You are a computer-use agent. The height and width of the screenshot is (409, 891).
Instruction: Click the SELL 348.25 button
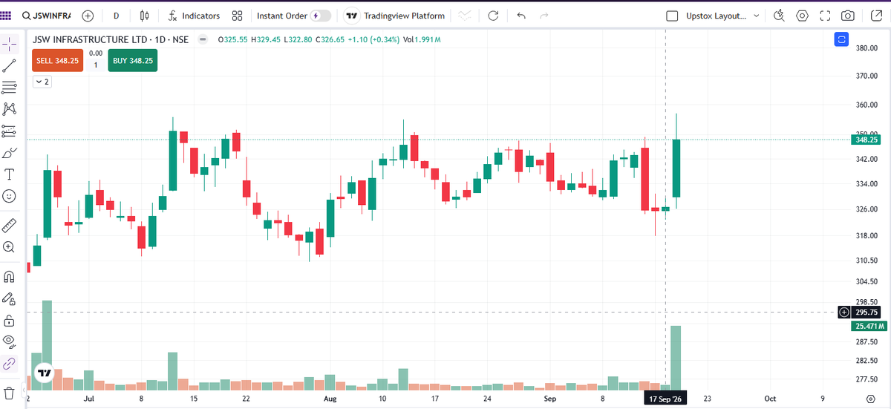click(x=57, y=61)
